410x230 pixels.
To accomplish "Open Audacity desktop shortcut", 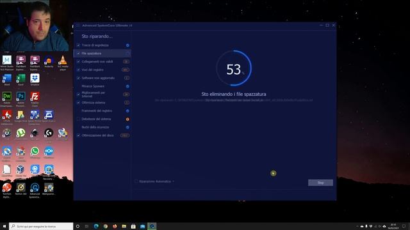I will click(49, 62).
